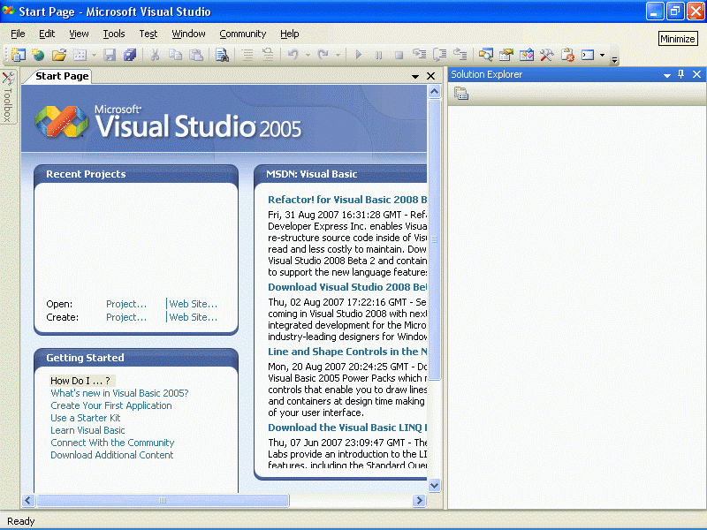Click the Break All pause icon

(x=379, y=55)
